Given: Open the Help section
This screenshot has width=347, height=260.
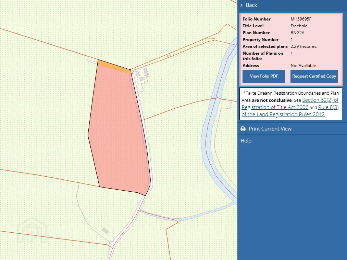Looking at the screenshot, I should click(x=246, y=141).
